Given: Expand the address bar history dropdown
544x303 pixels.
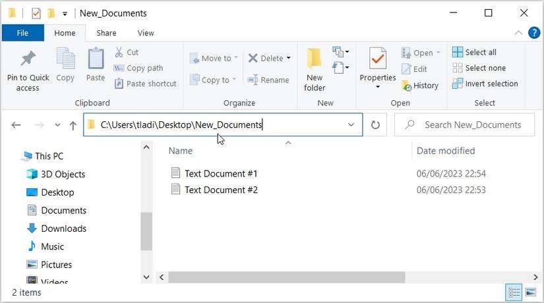Looking at the screenshot, I should tap(351, 125).
